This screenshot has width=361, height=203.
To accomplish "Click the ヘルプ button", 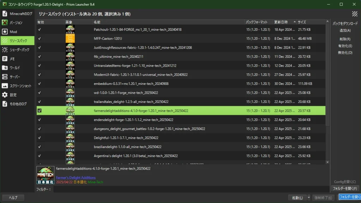I will tap(13, 198).
